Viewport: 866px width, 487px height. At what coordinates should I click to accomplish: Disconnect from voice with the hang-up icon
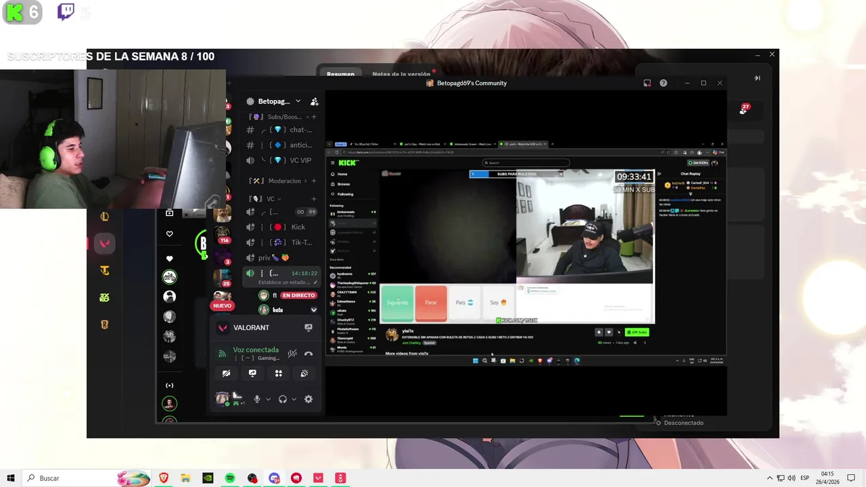(309, 354)
